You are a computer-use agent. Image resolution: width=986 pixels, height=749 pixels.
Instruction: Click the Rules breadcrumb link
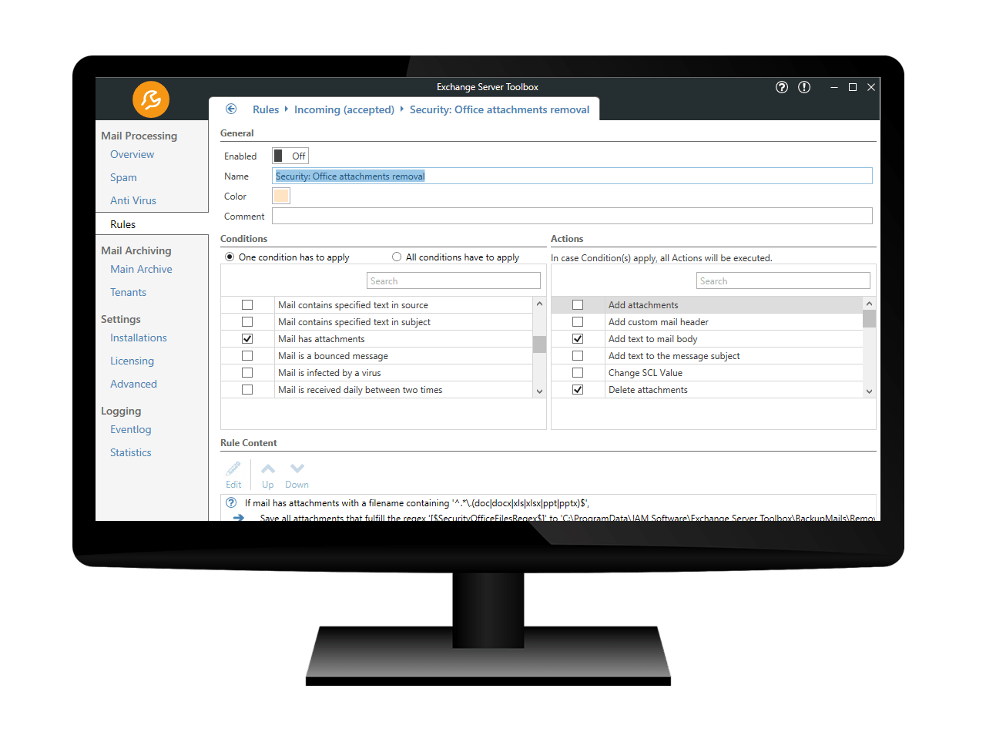[266, 109]
